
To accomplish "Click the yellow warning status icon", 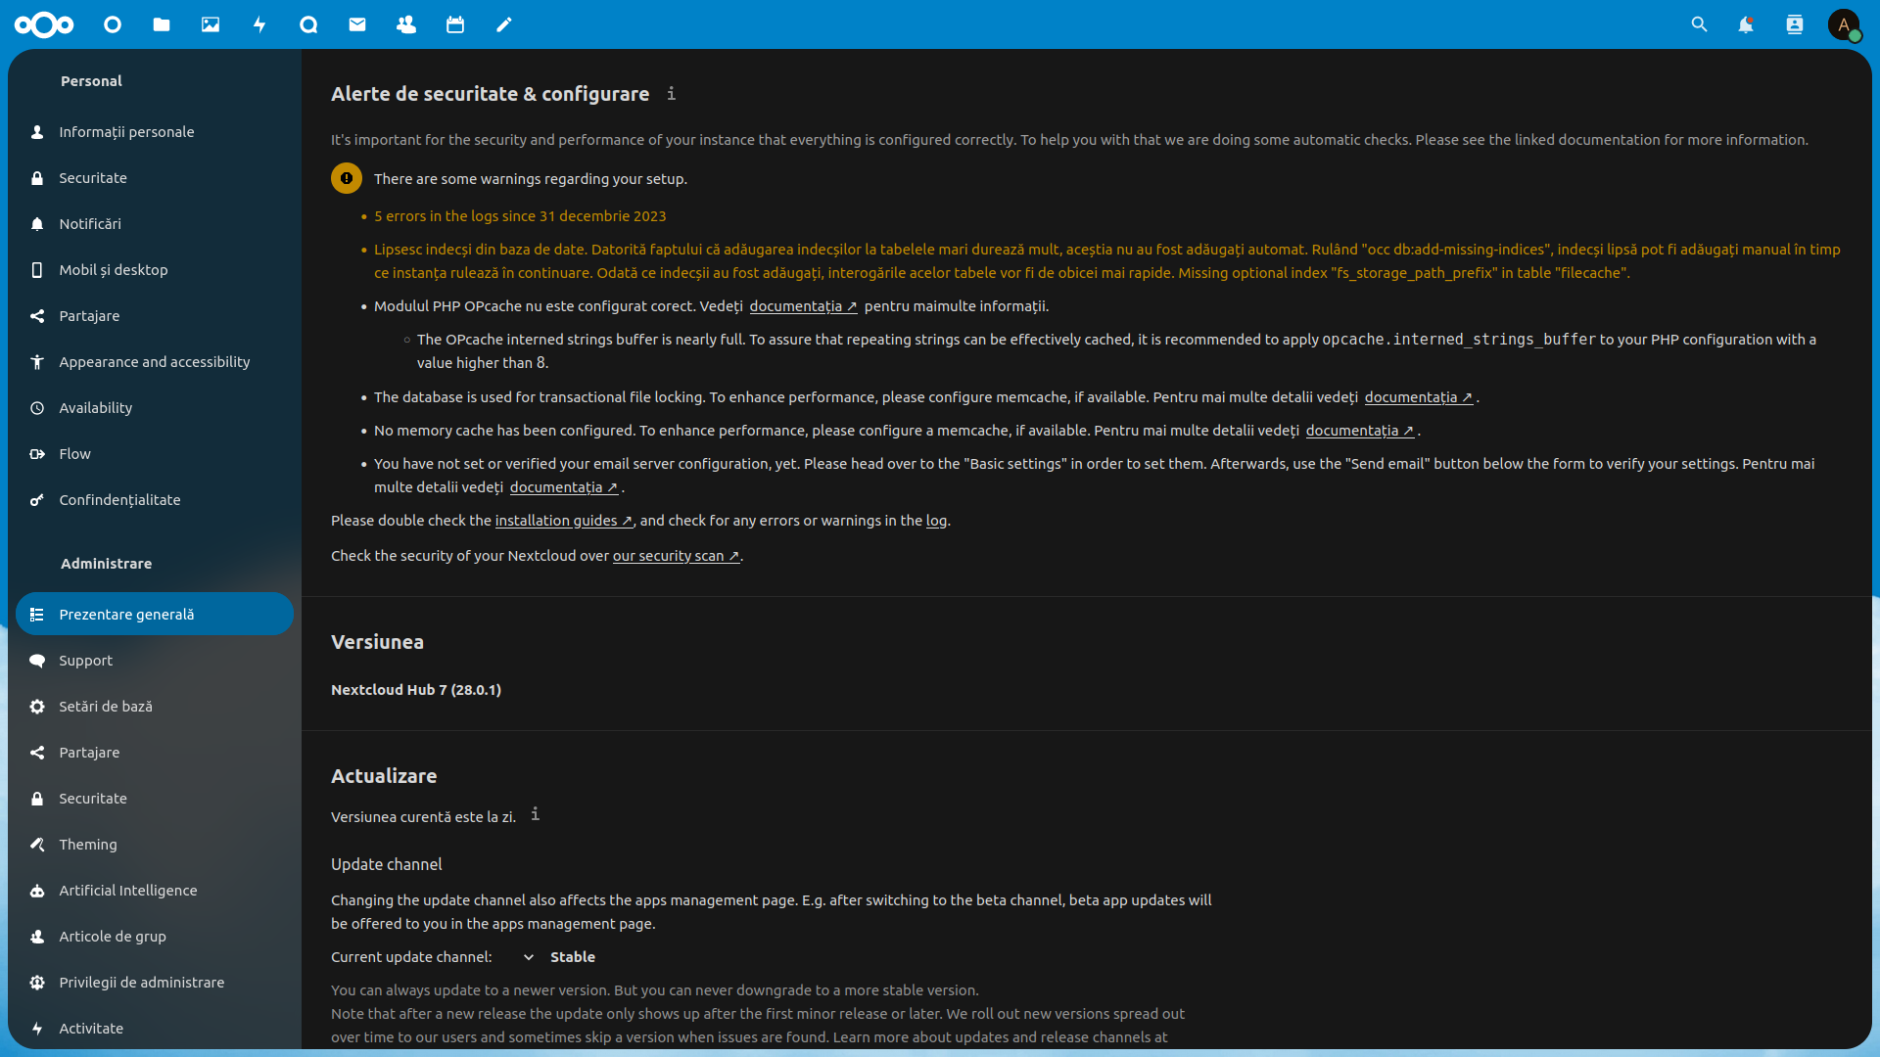I will point(347,178).
